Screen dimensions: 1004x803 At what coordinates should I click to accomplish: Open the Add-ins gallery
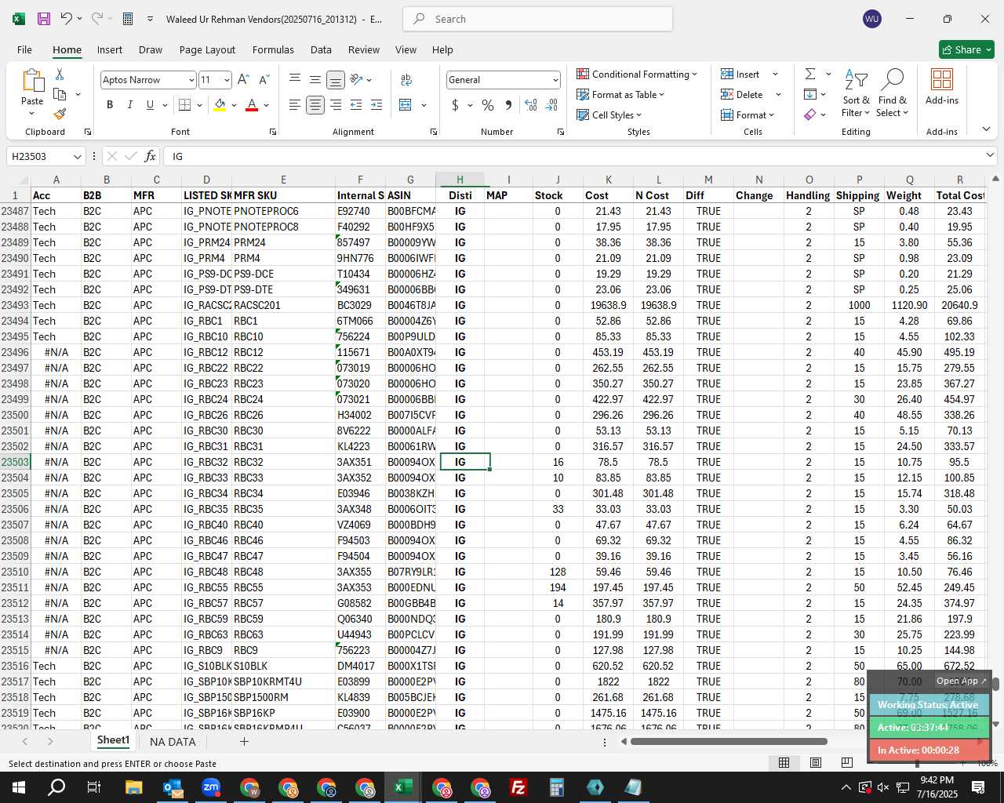click(x=941, y=86)
